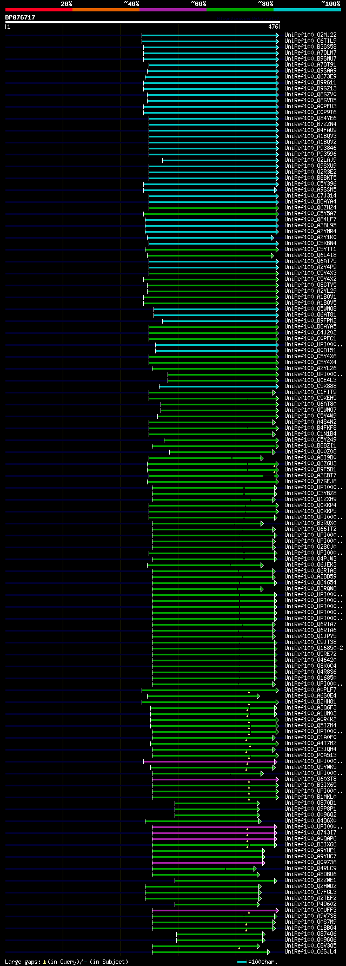Select hit label UniRef100_Q0KKP4
Screen dimensions: 346x966
point(310,505)
